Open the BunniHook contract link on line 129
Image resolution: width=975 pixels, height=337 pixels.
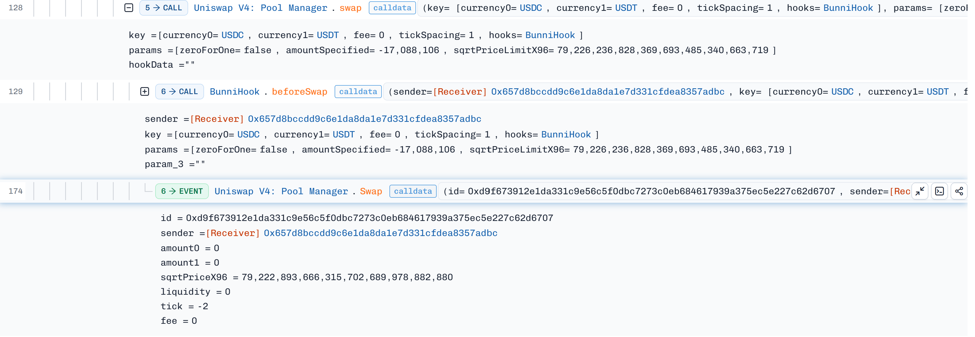point(234,92)
